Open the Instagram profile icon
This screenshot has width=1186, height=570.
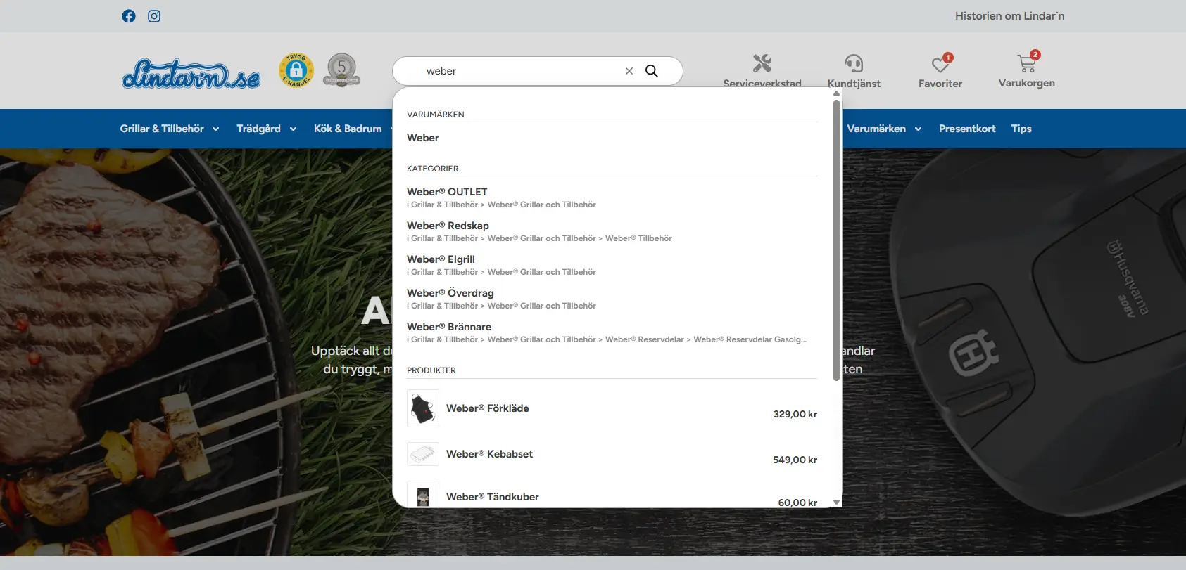[x=154, y=16]
